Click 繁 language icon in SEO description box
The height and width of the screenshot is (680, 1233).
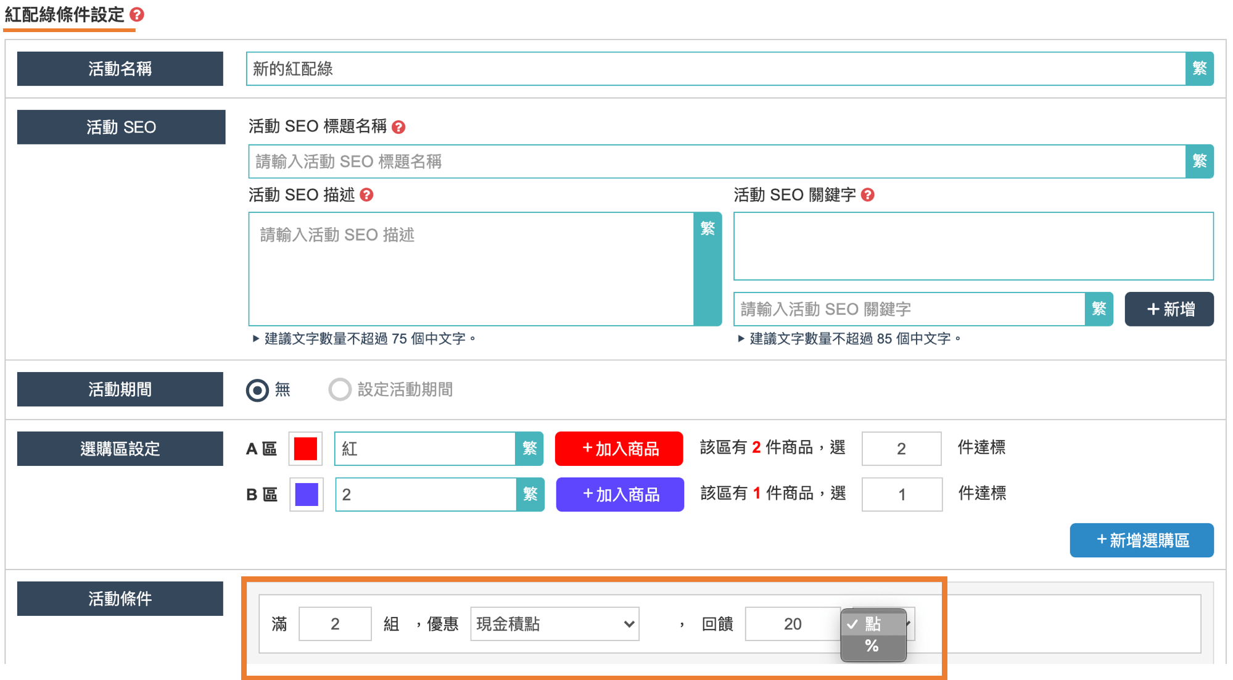(707, 269)
